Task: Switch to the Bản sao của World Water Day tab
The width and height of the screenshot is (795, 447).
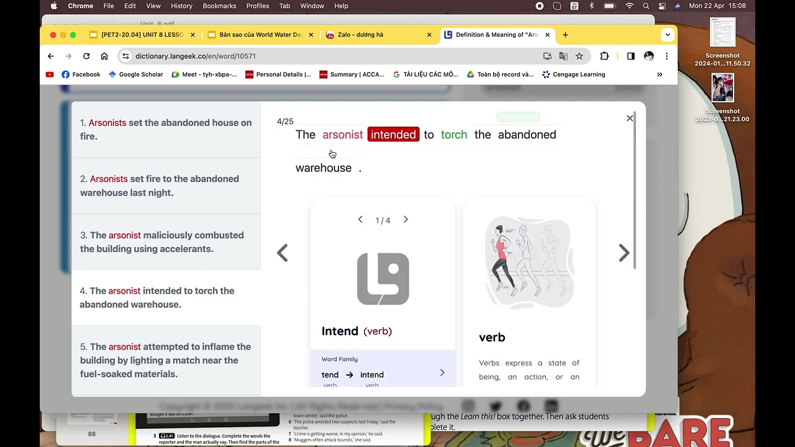Action: tap(261, 35)
